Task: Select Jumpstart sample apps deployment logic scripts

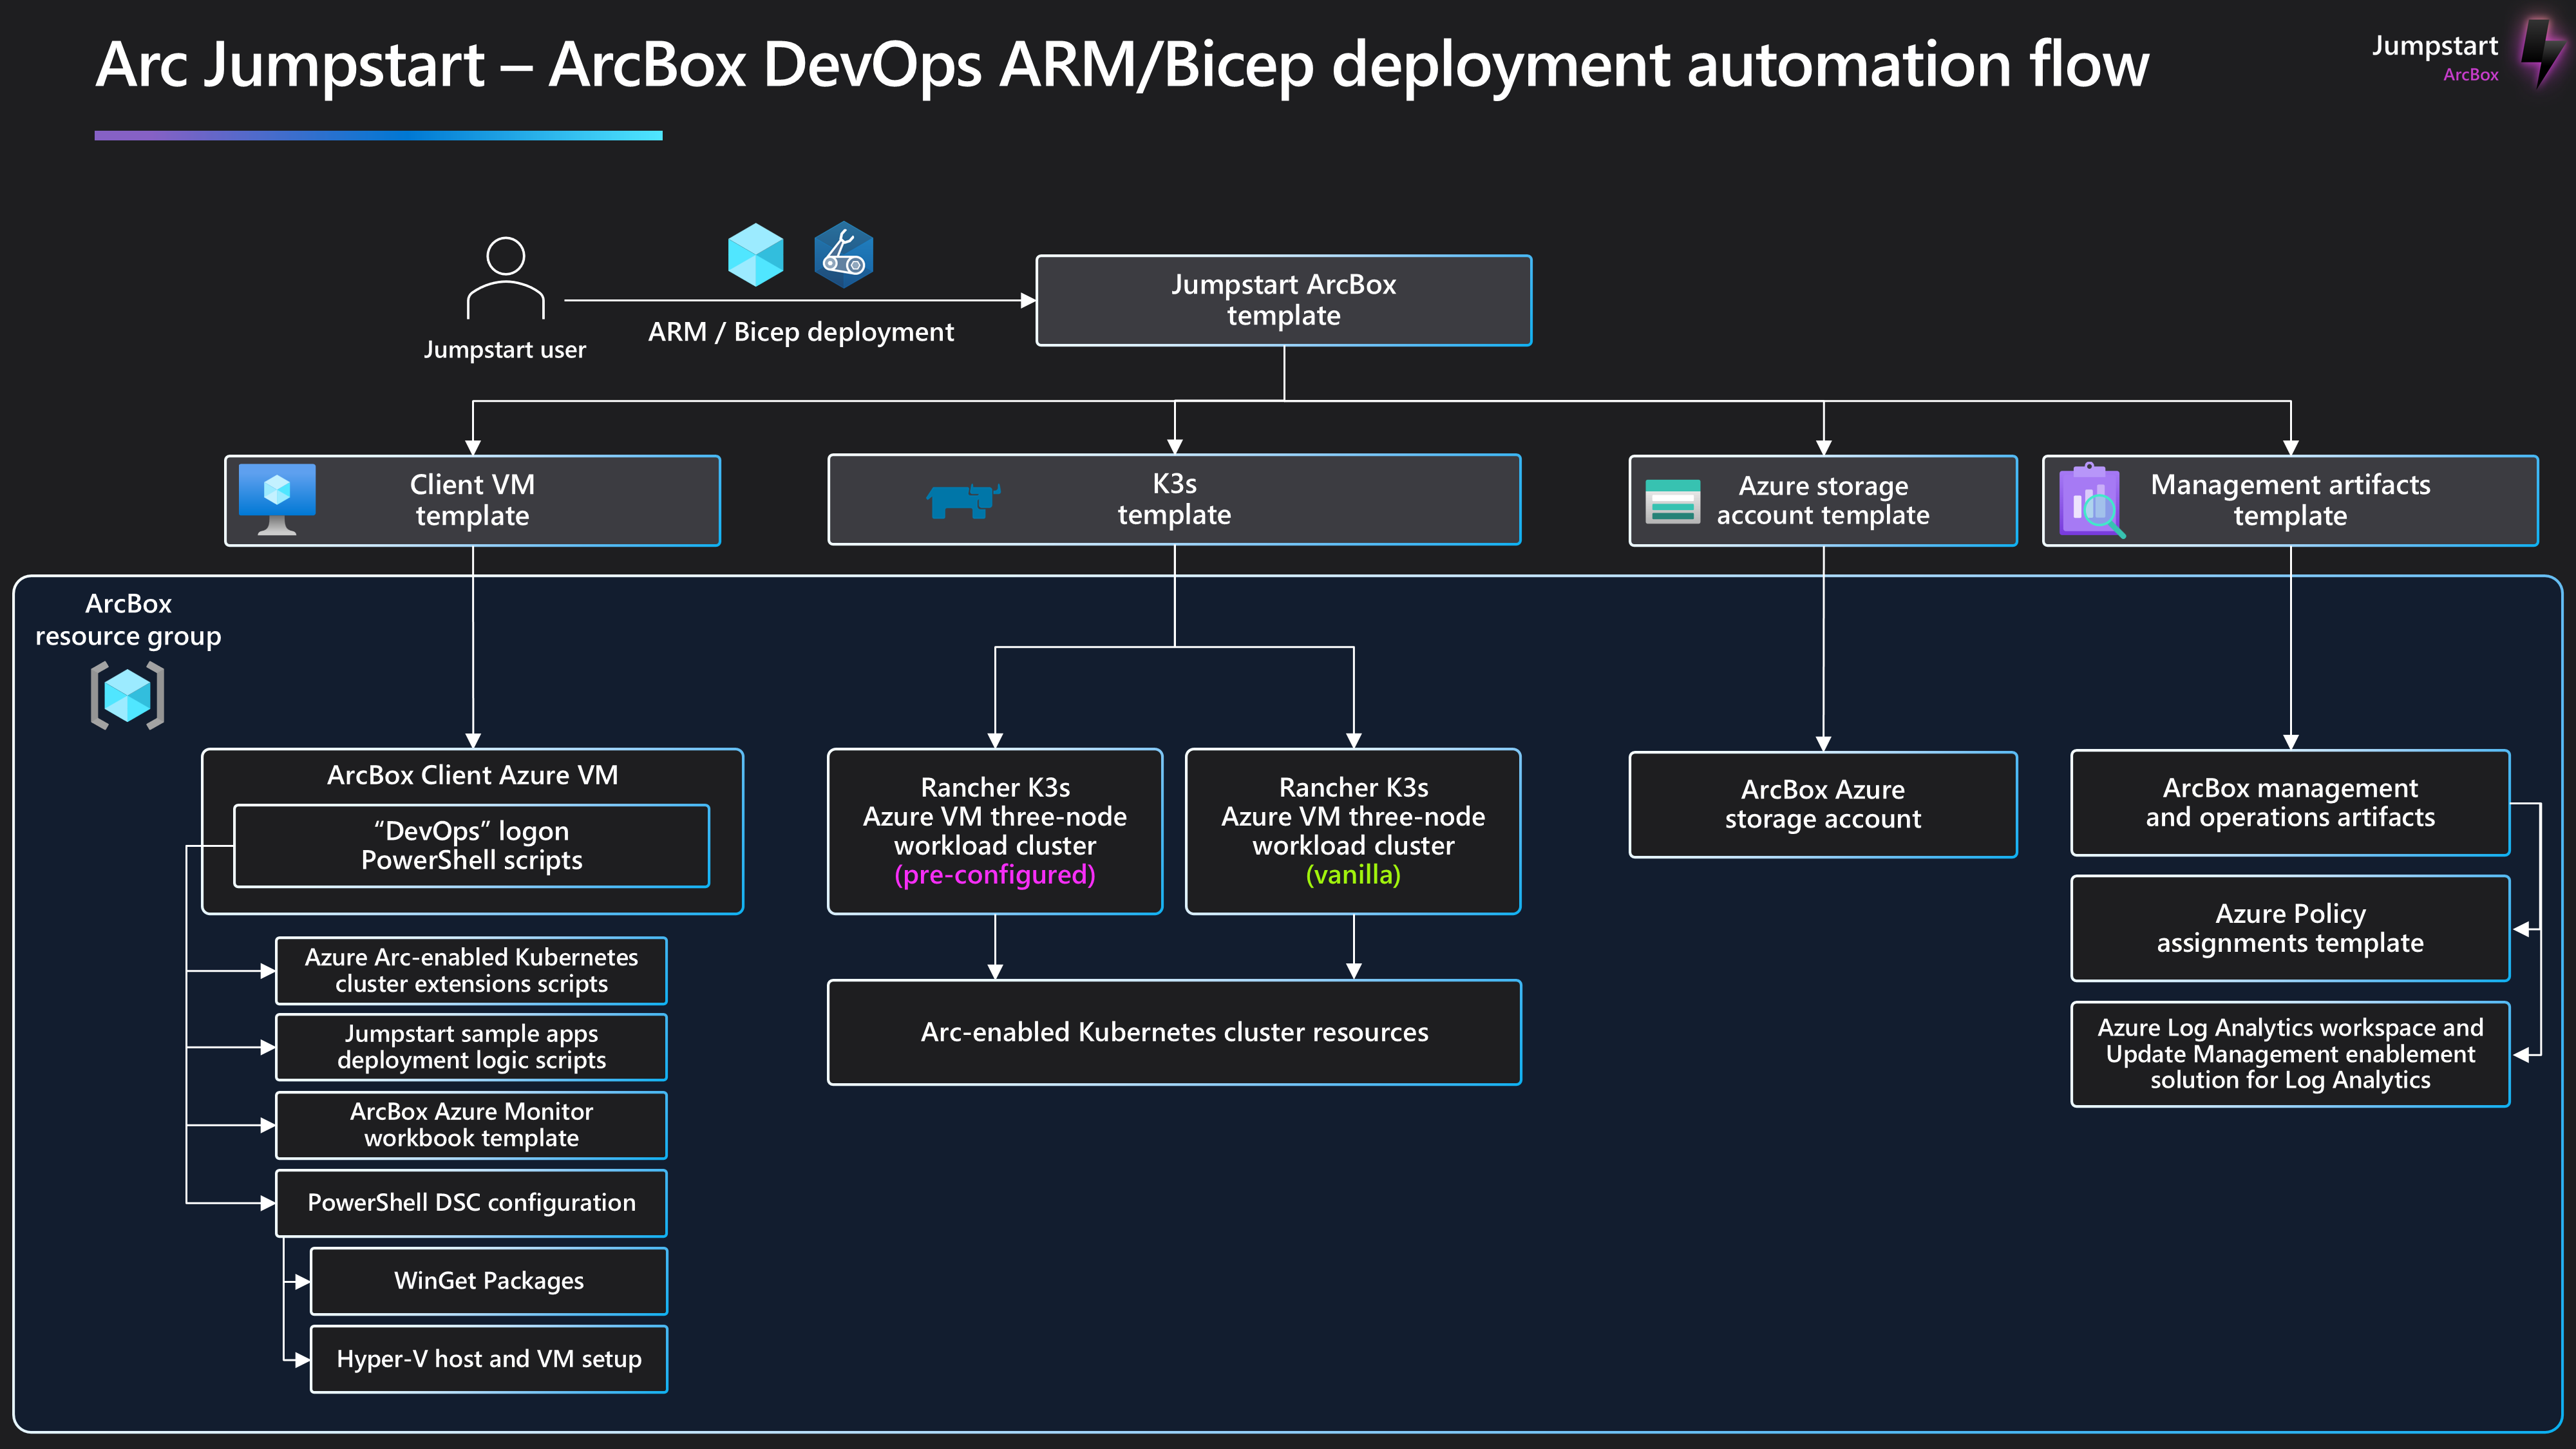Action: [x=471, y=1046]
